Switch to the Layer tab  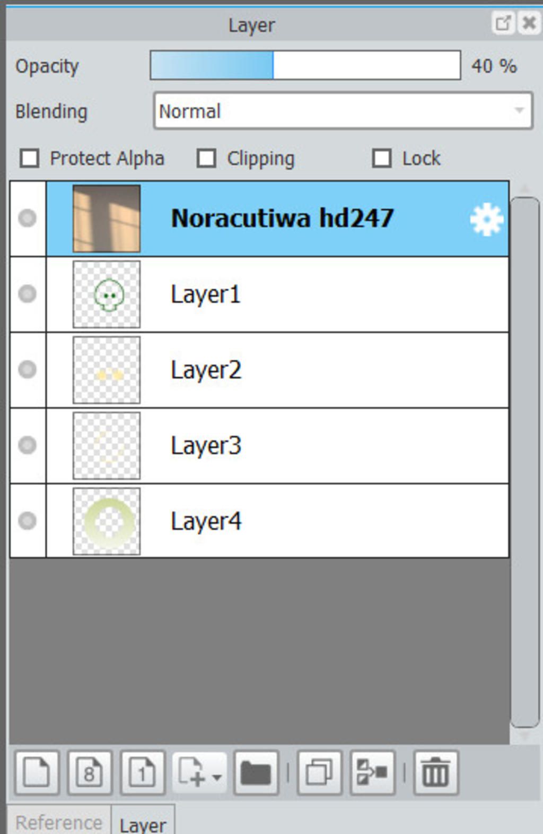[143, 824]
